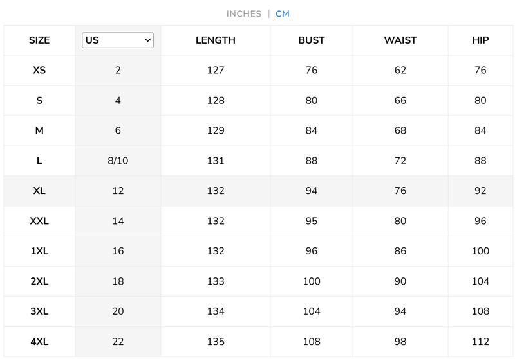Click the LENGTH column header
The image size is (515, 359).
[x=216, y=40]
